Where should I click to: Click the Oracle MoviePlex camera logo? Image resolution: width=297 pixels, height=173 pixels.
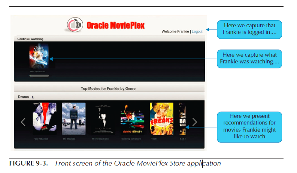coord(75,25)
